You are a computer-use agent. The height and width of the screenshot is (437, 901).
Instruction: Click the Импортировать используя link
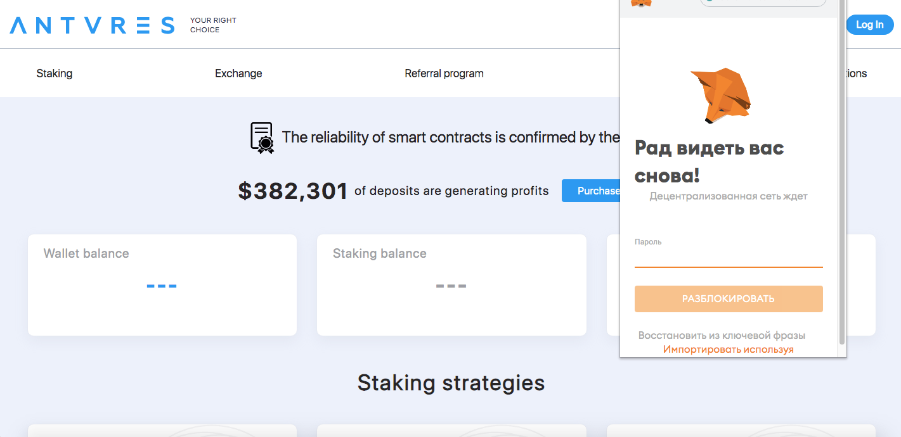729,349
